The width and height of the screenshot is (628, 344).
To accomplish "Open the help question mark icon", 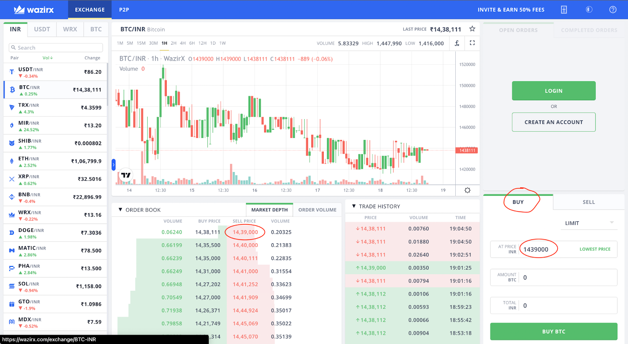I will click(613, 9).
